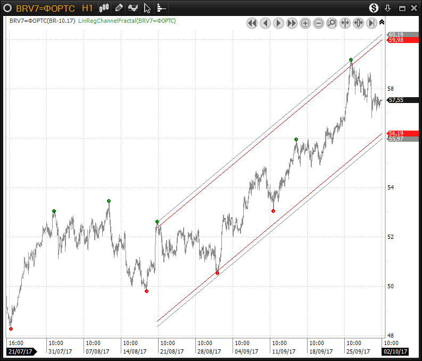The image size is (422, 361).
Task: Collapse the navigation toolbar with double chevron
Action: coord(382,22)
